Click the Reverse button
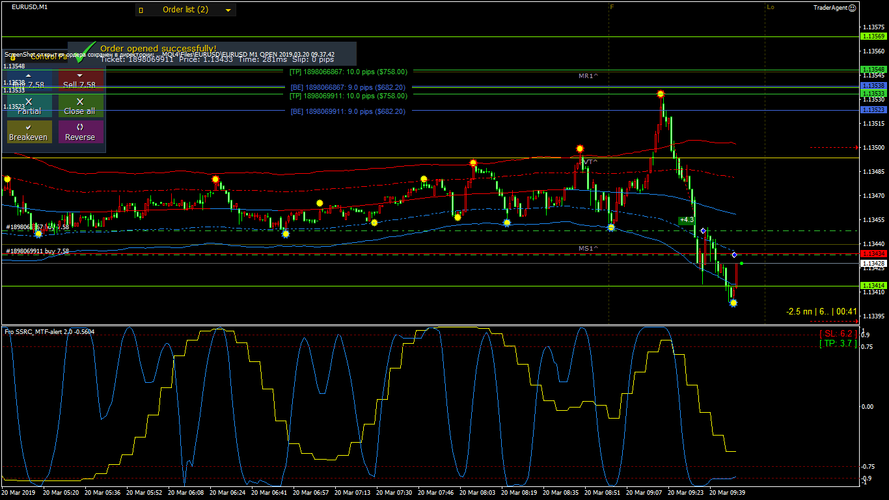The image size is (889, 500). pyautogui.click(x=79, y=132)
